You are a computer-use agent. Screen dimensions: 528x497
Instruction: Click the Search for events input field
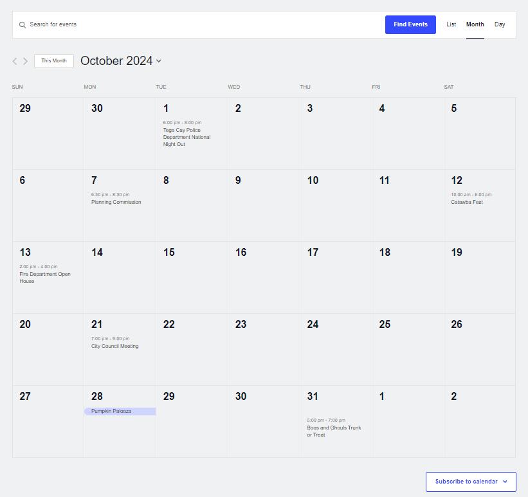[129, 24]
